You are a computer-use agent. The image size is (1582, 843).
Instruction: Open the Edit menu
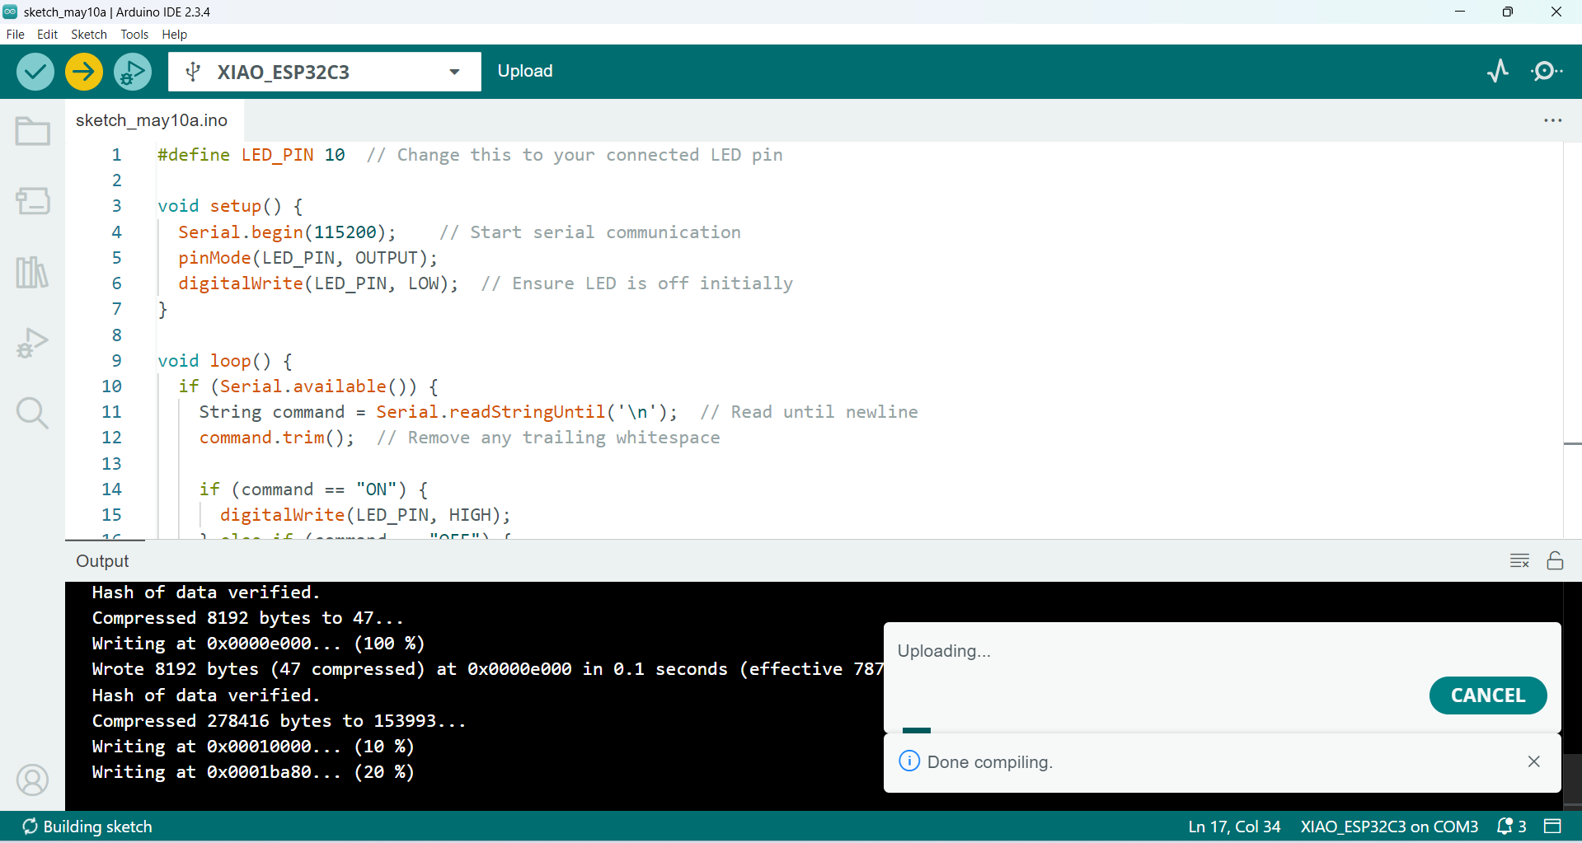(x=47, y=35)
